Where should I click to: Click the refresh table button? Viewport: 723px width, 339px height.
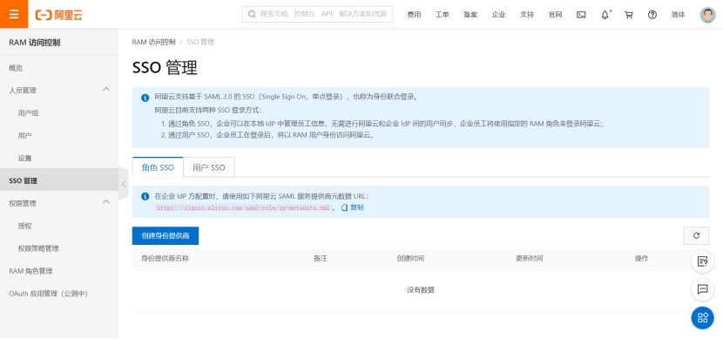tap(696, 235)
